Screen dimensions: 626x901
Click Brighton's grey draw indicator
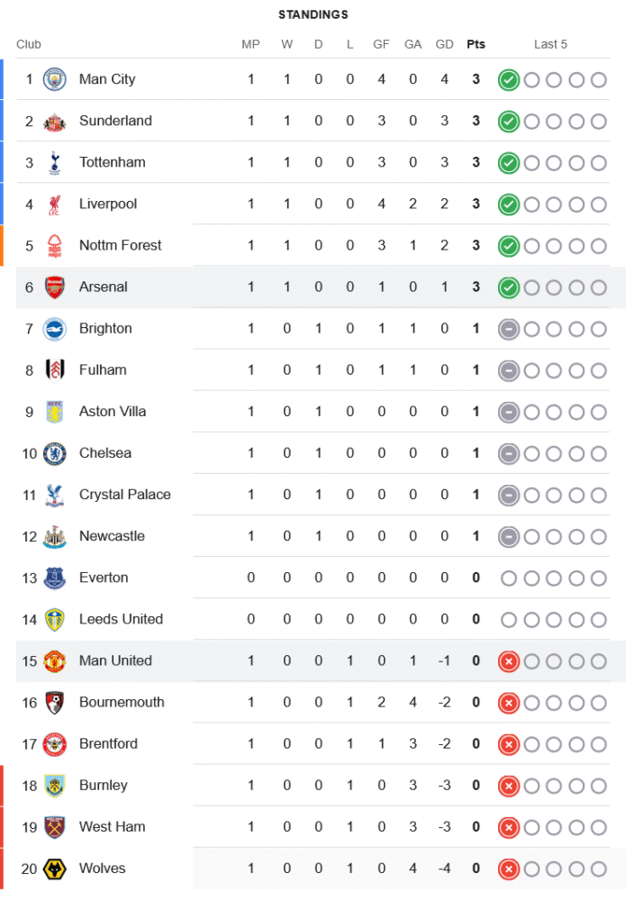tap(509, 329)
